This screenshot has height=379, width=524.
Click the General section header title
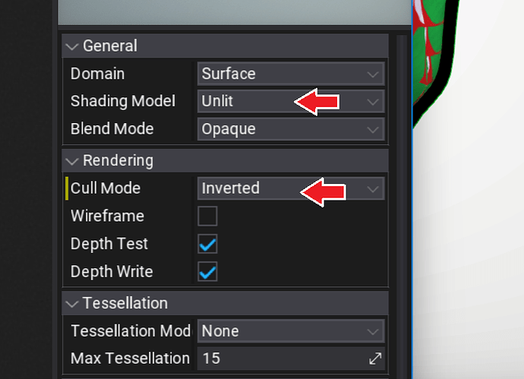coord(109,46)
